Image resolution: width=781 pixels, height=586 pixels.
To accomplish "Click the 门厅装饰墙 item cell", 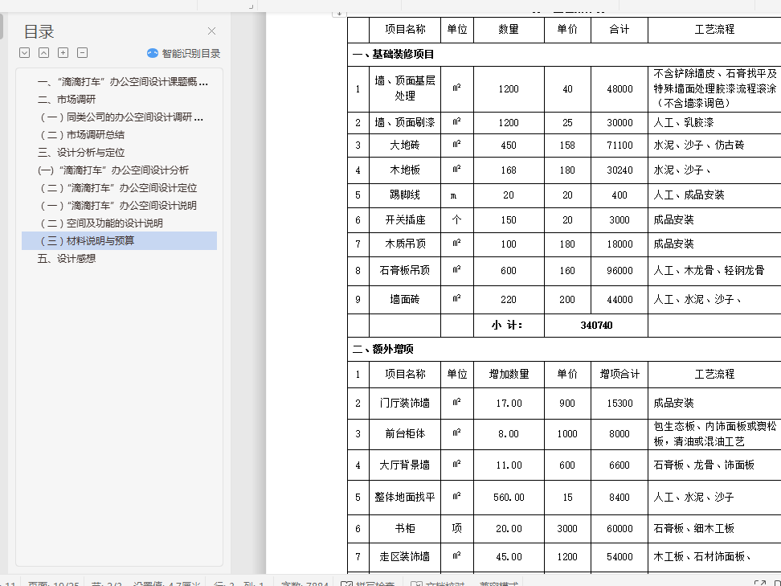I will (x=405, y=403).
